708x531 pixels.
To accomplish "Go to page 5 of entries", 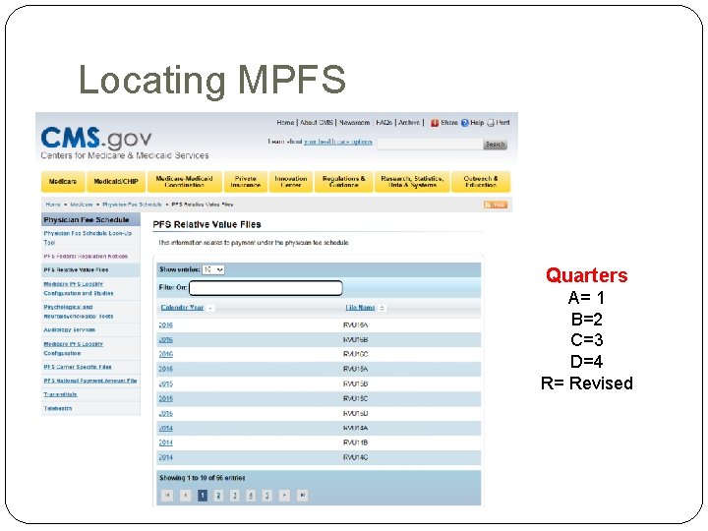I will click(x=267, y=496).
